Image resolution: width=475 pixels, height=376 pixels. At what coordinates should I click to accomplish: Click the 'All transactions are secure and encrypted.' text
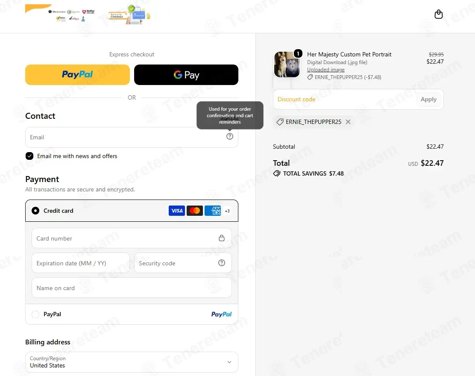point(80,189)
